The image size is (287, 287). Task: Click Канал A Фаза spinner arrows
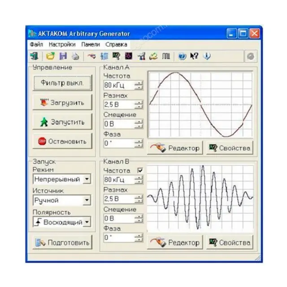tap(139, 143)
